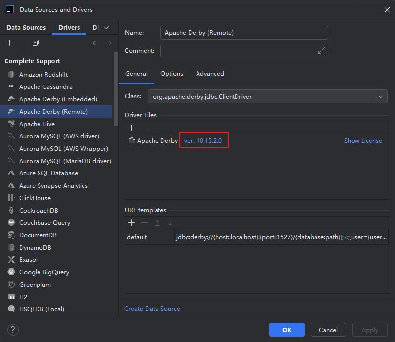Switch to Drivers tab
The height and width of the screenshot is (342, 395).
[69, 28]
